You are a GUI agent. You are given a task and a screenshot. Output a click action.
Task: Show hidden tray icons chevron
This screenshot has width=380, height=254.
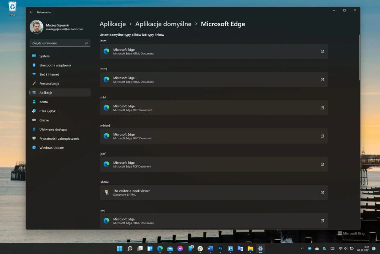coord(302,248)
